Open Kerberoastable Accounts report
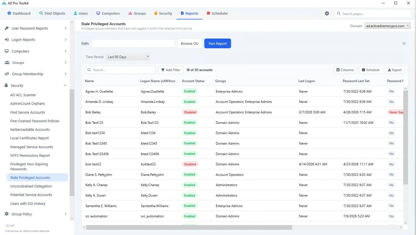The width and height of the screenshot is (416, 235). point(30,129)
